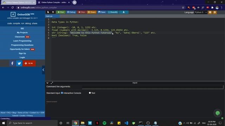
Task: Open Learn Programming link
Action: click(22, 41)
